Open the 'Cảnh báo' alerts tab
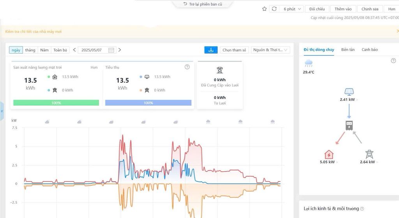The image size is (399, 218). [x=370, y=49]
